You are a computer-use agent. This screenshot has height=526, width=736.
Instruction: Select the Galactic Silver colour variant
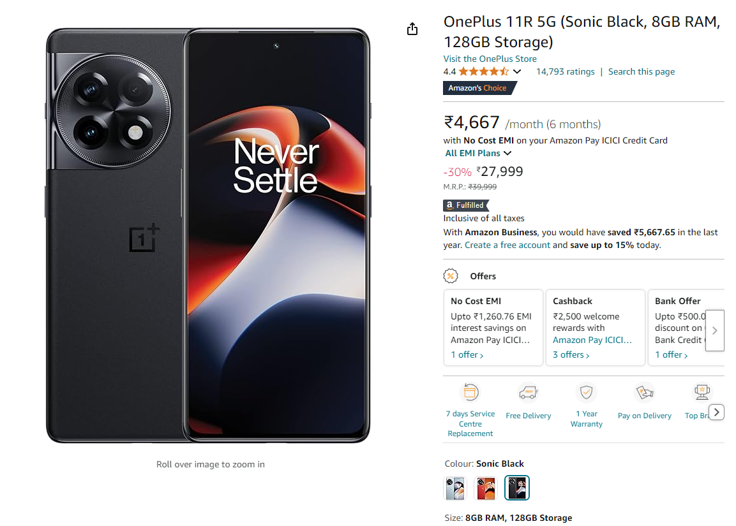pyautogui.click(x=455, y=488)
